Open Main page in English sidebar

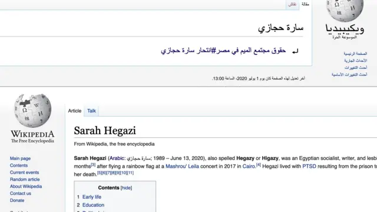pos(20,158)
